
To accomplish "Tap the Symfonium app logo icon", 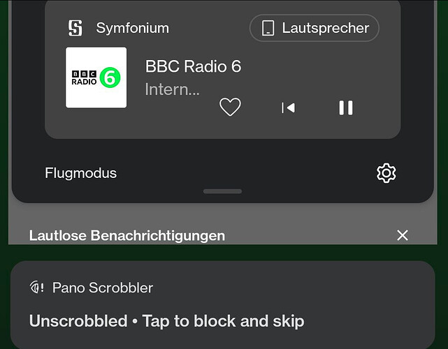I will [x=75, y=28].
